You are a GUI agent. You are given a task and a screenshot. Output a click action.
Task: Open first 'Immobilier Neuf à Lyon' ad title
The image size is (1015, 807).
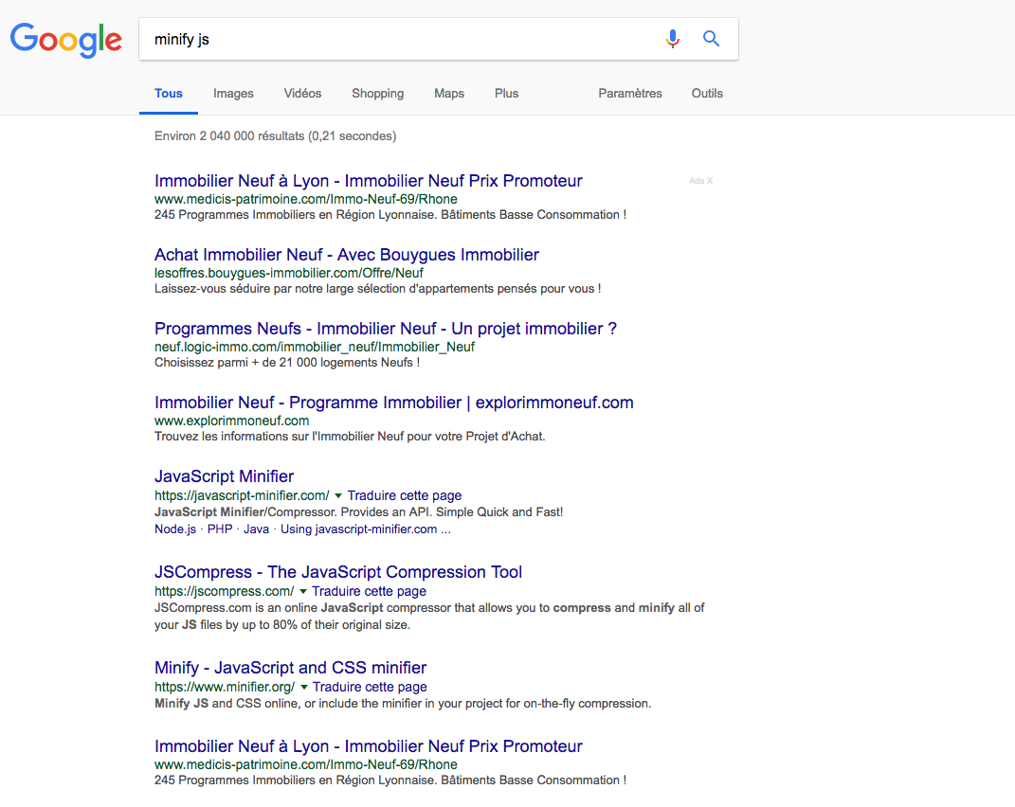[369, 181]
